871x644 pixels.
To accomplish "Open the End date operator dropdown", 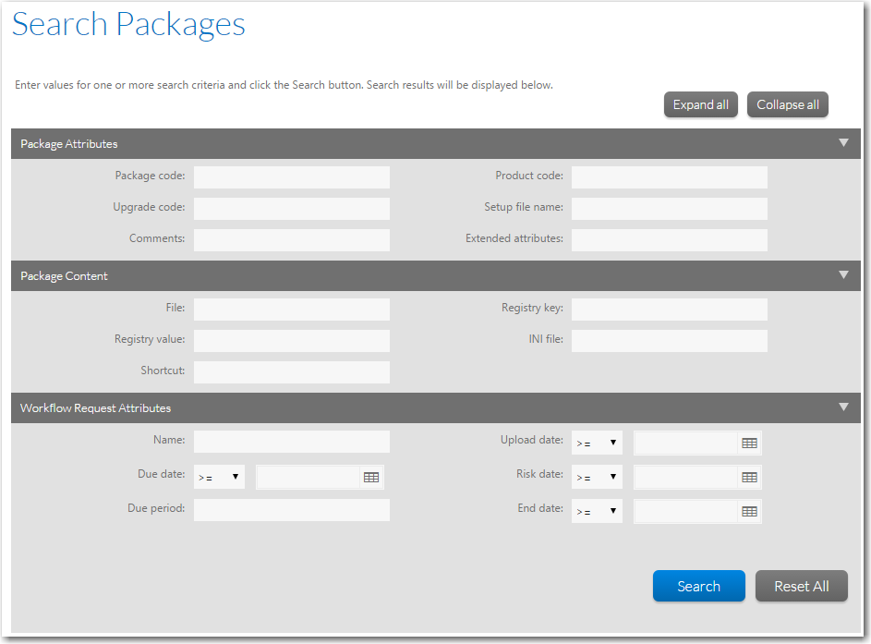I will tap(597, 512).
